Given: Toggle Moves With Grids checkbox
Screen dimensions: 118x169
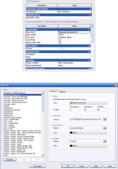Looking at the screenshot, I should point(60,43).
